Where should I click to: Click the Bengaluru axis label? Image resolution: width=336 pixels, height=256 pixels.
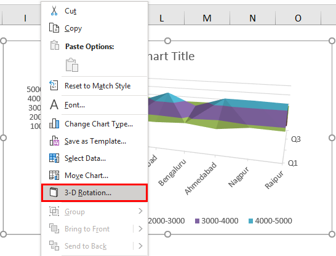point(172,173)
